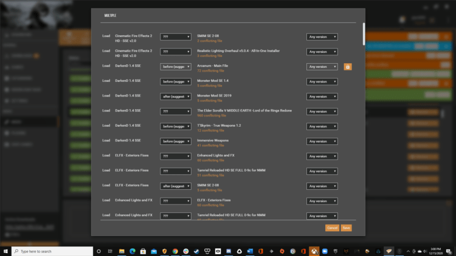Click the volume icon in system tray
The image size is (456, 256).
click(425, 251)
